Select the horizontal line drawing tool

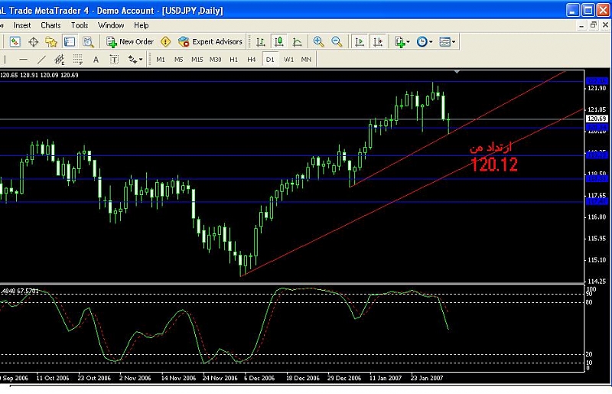23,59
